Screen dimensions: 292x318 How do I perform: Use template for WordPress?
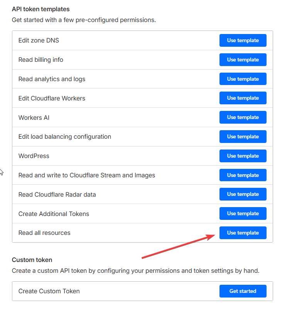(243, 156)
